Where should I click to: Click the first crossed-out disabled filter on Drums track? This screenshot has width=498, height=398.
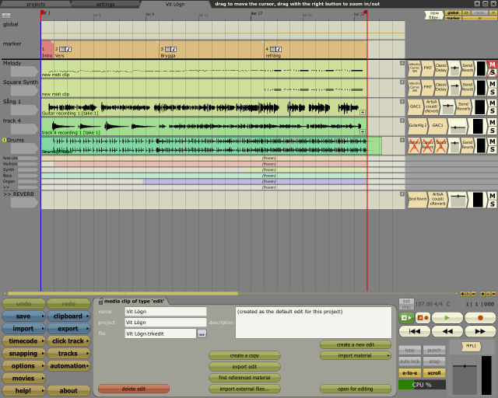click(x=414, y=145)
